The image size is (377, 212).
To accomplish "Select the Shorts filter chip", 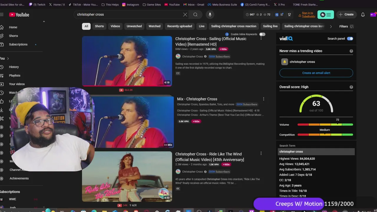I will (99, 26).
